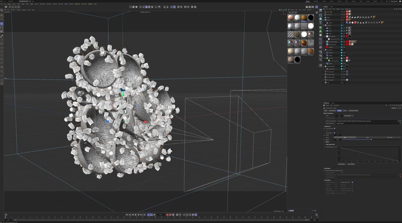Click the red record keyframe button

(x=167, y=215)
